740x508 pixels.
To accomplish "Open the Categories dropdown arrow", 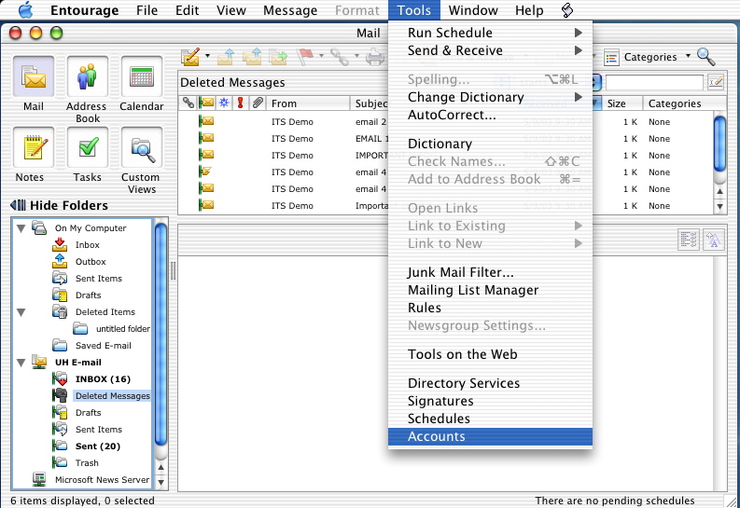I will coord(688,56).
